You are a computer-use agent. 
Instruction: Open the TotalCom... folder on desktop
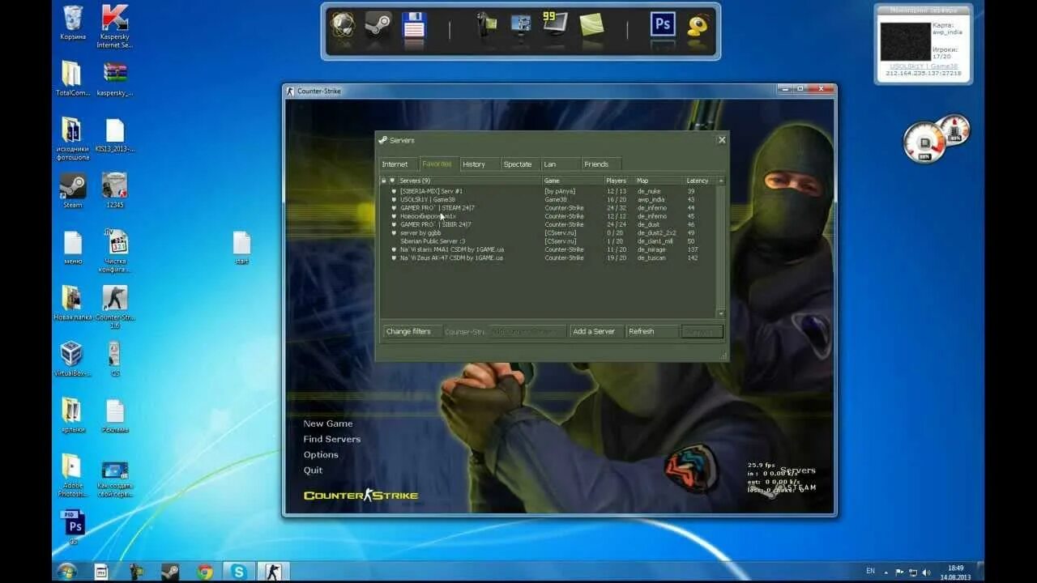point(72,79)
